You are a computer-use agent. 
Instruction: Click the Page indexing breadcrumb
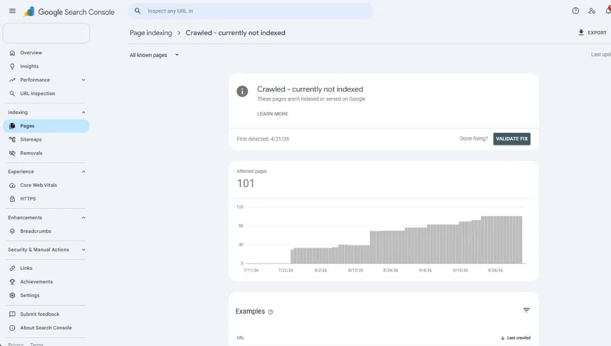[x=151, y=33]
